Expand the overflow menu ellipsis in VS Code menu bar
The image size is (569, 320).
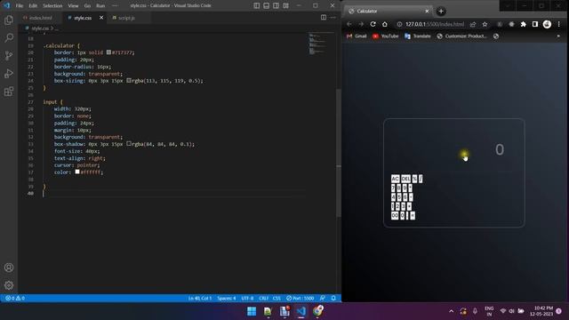(x=115, y=6)
